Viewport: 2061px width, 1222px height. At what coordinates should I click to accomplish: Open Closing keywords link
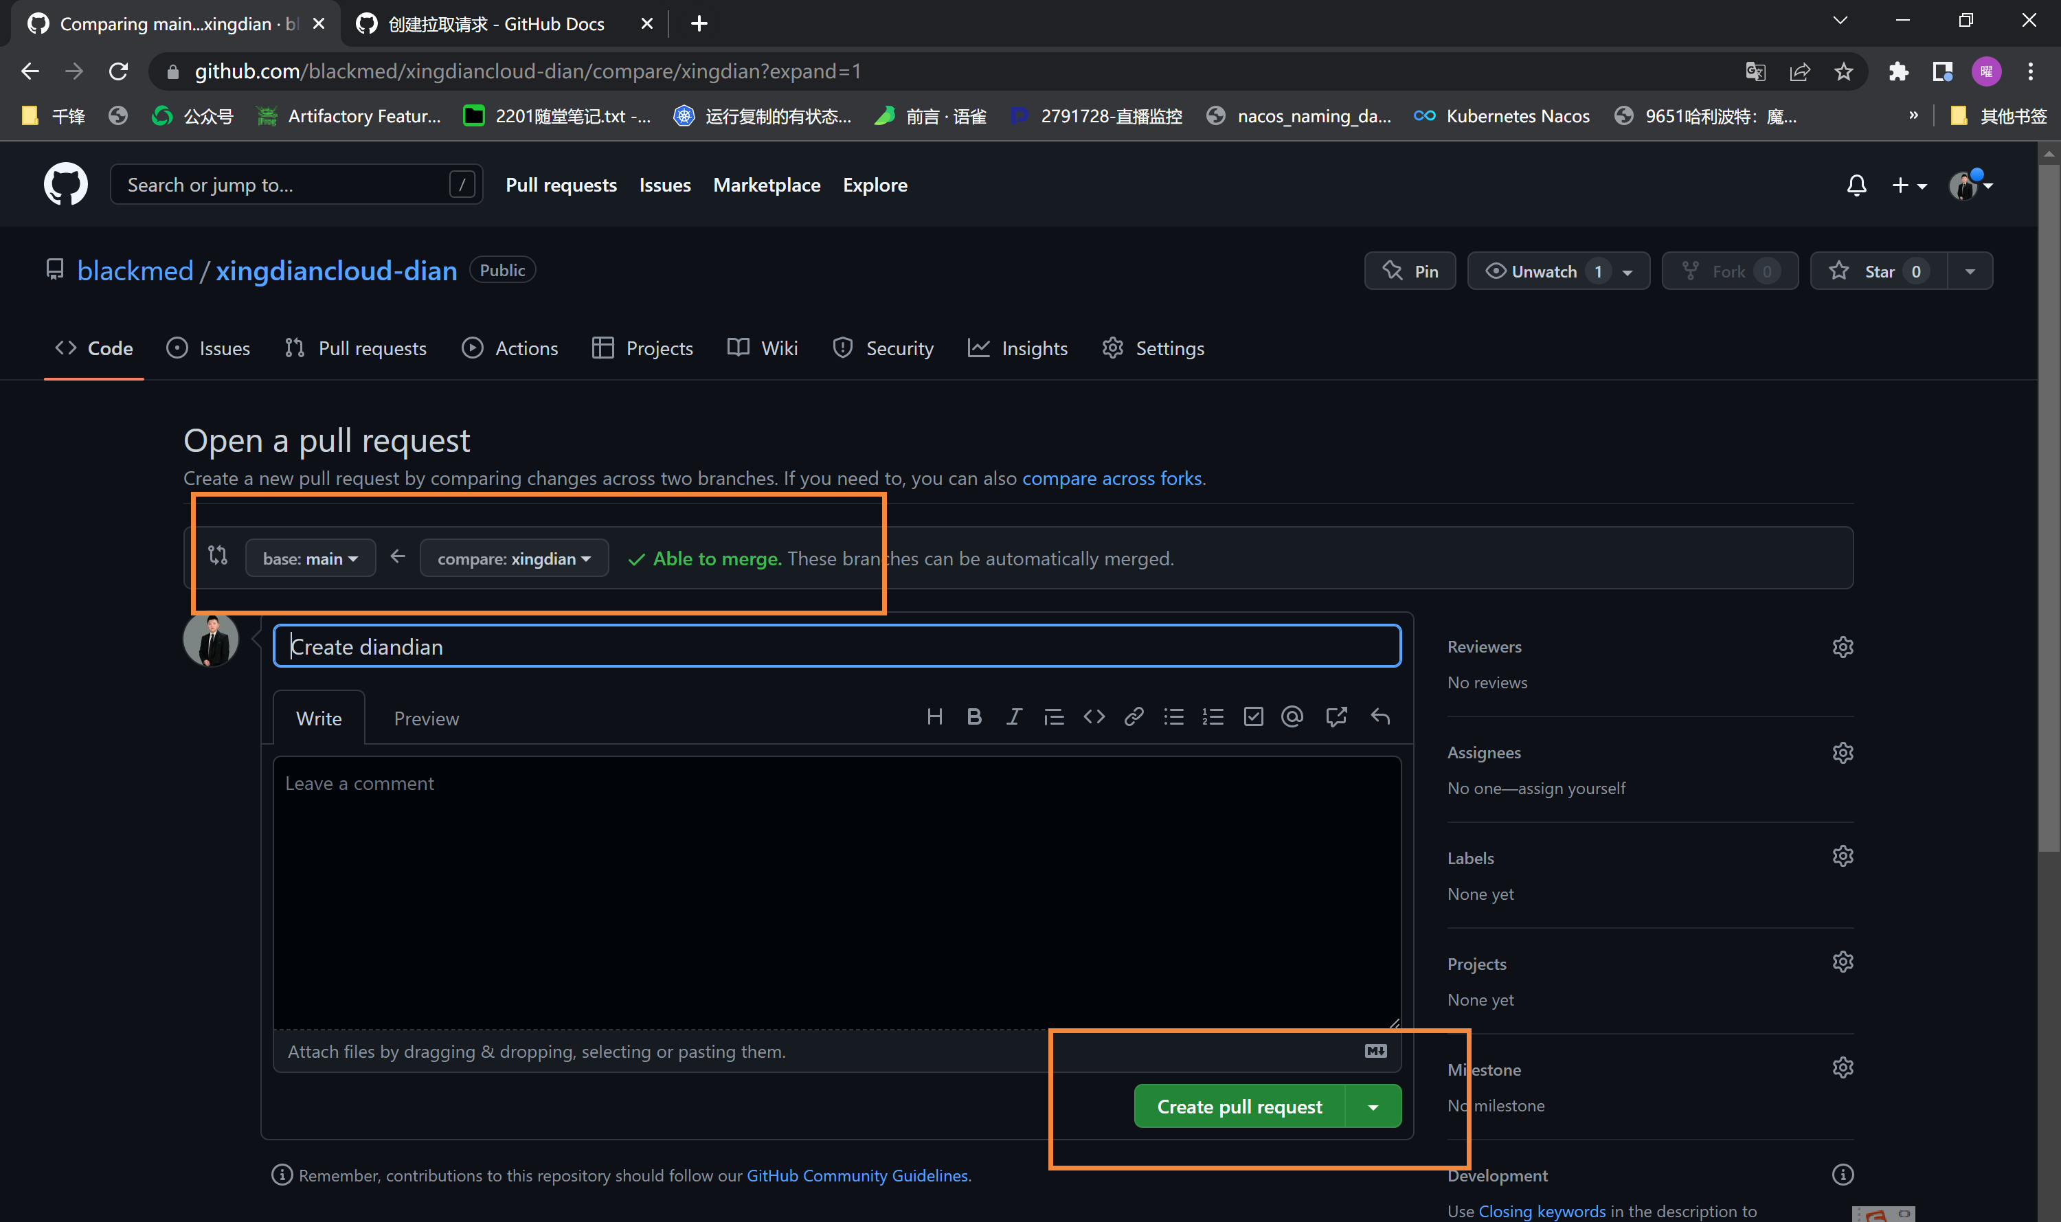[x=1542, y=1211]
